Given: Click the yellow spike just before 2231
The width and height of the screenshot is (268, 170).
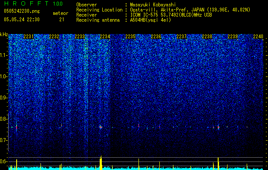Looking at the screenshot, I should pyautogui.click(x=17, y=164).
